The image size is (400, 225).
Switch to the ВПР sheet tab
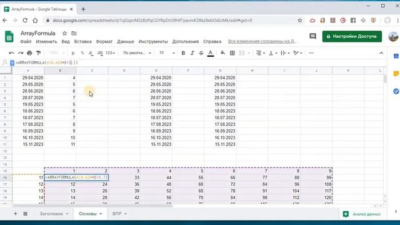tap(117, 214)
